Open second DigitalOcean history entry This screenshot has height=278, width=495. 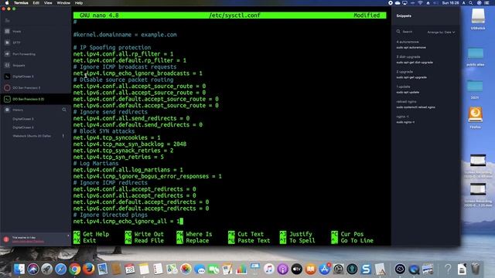[23, 127]
